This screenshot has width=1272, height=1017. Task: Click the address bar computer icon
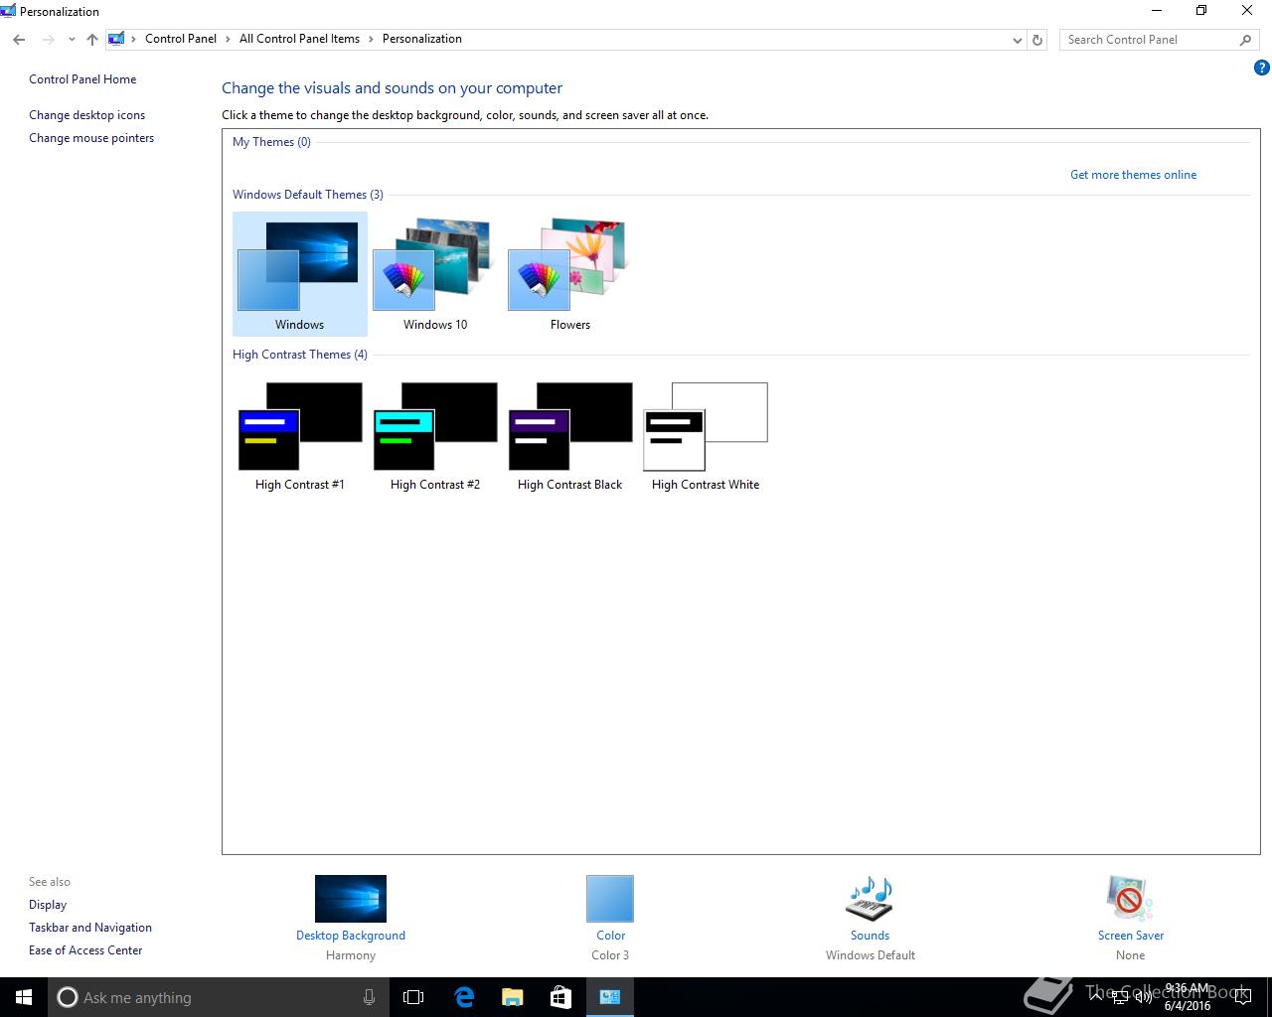click(116, 39)
